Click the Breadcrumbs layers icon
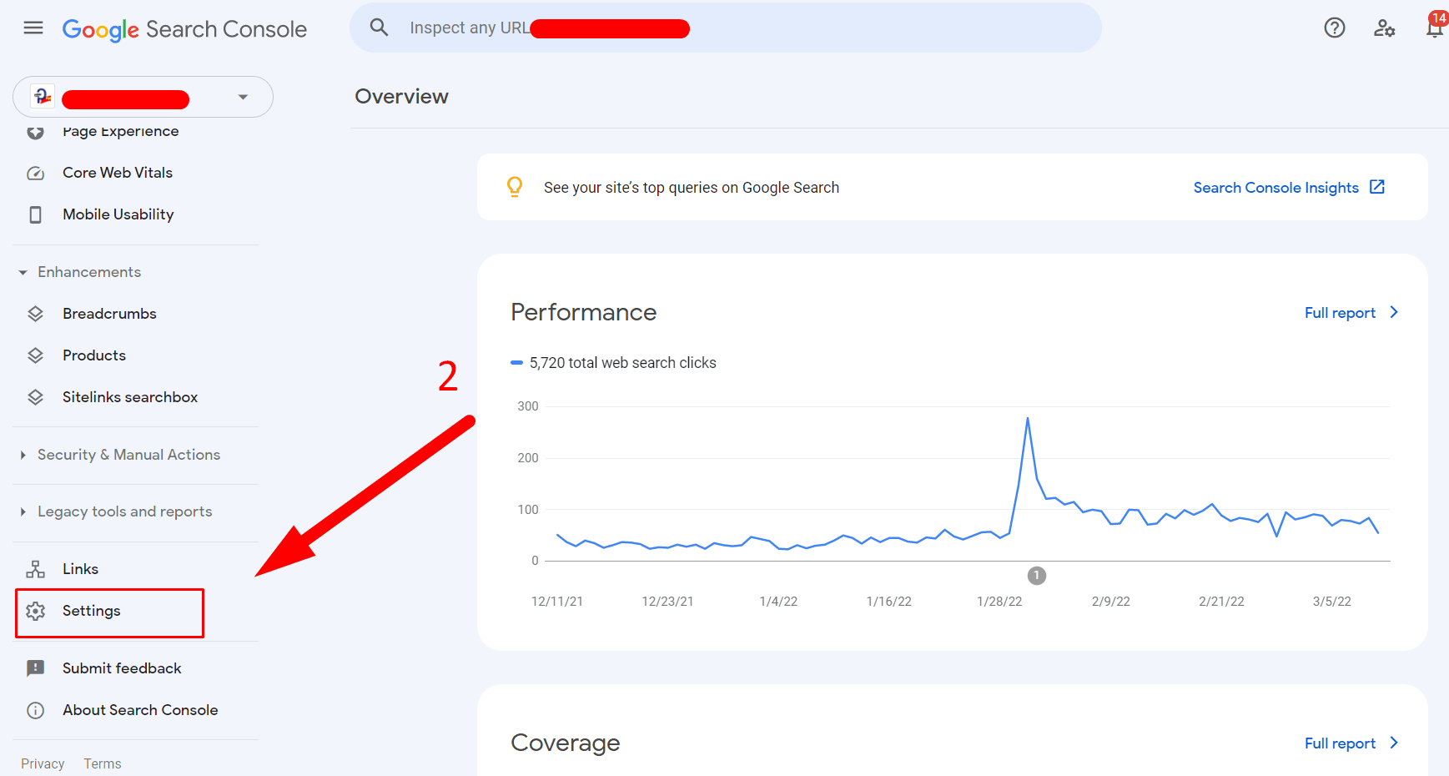 click(x=35, y=314)
